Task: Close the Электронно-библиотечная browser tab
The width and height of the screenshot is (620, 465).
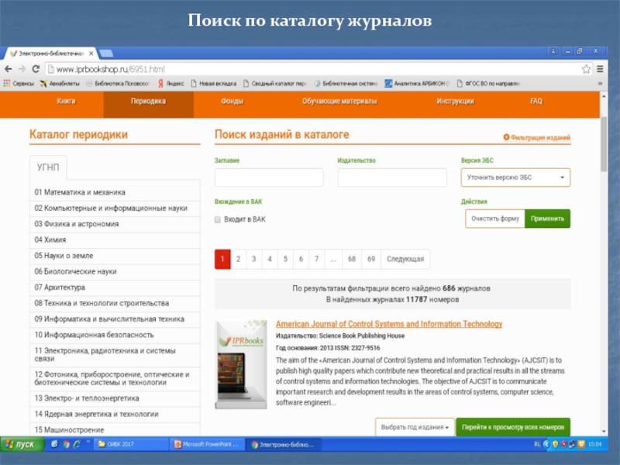Action: pyautogui.click(x=91, y=53)
